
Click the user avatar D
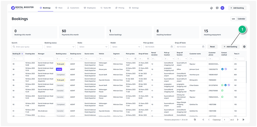[222, 8]
